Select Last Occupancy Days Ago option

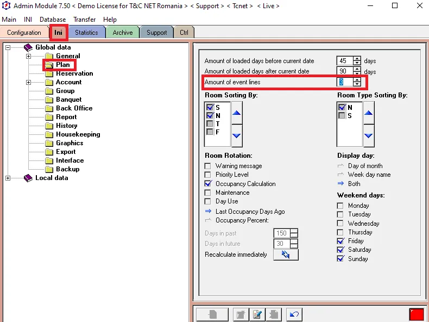[x=208, y=211]
